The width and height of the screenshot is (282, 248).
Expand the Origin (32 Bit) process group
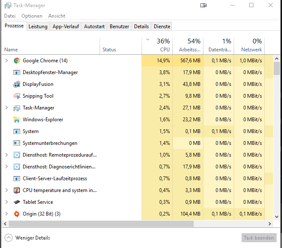pyautogui.click(x=6, y=214)
